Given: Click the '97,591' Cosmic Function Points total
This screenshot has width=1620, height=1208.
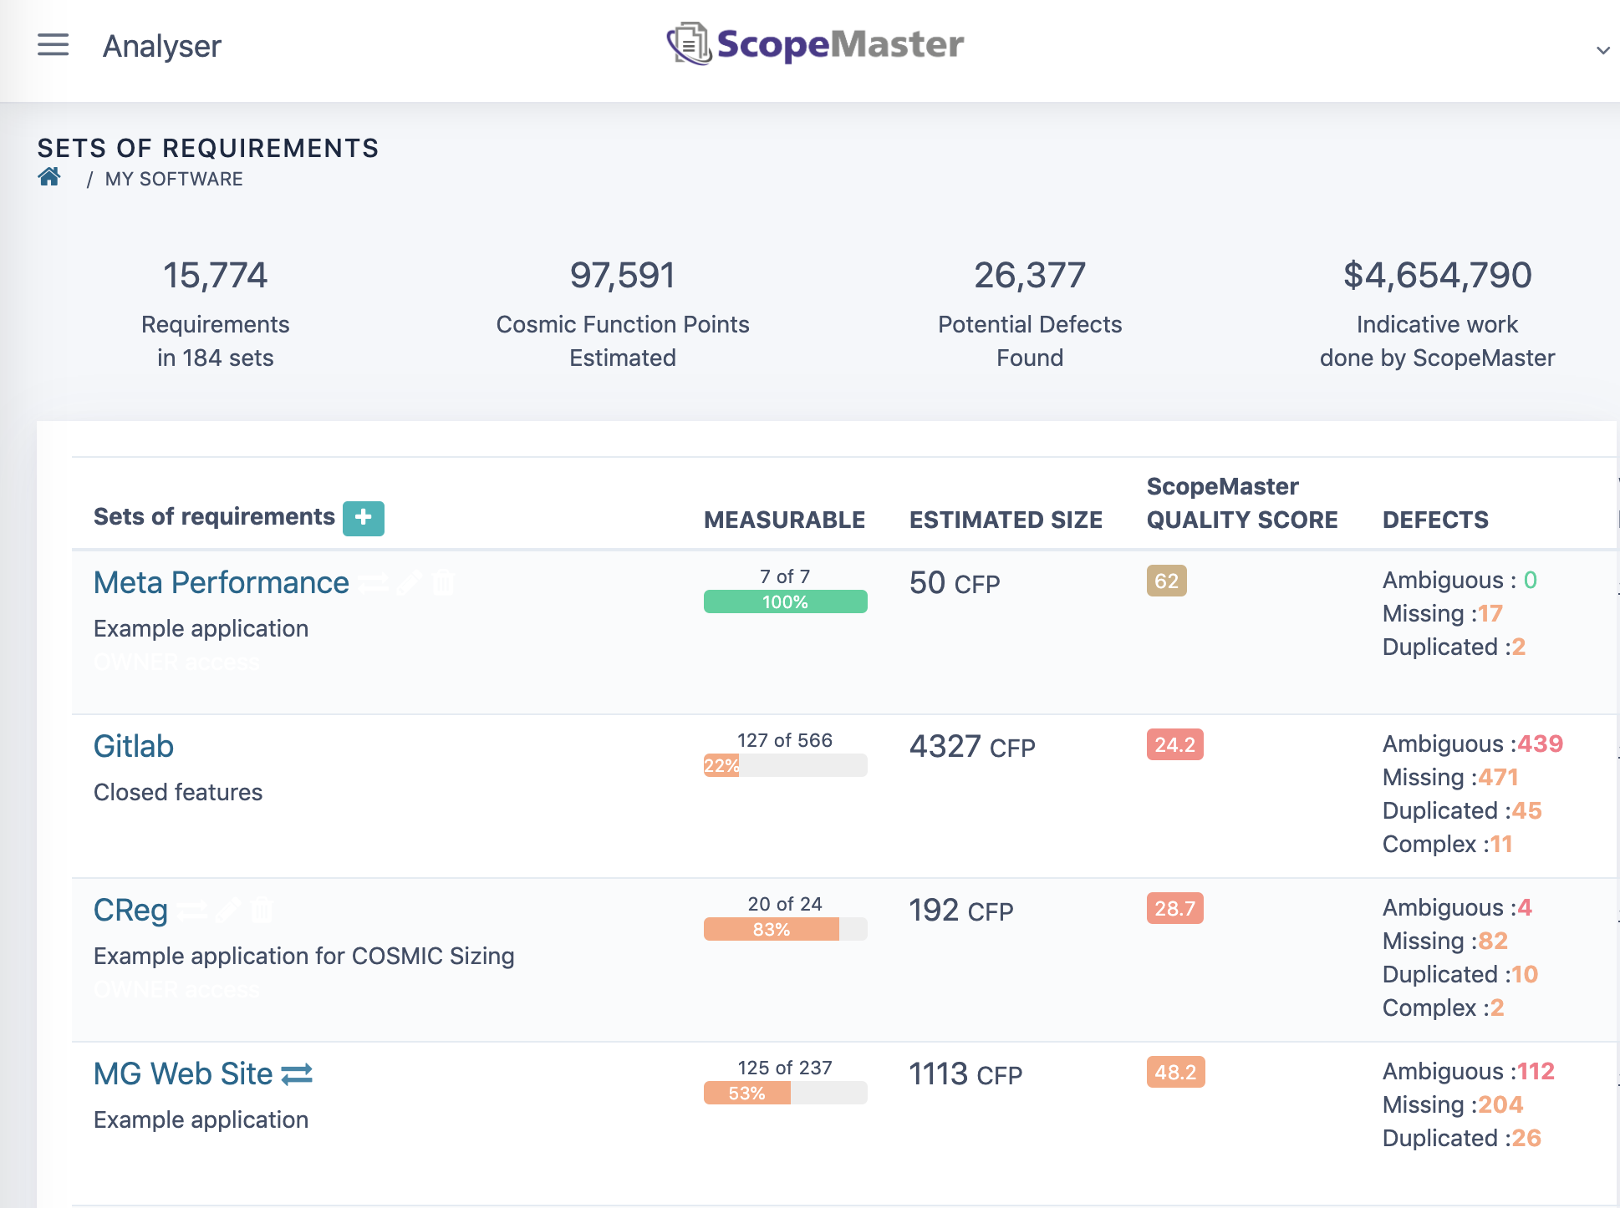Looking at the screenshot, I should click(623, 275).
